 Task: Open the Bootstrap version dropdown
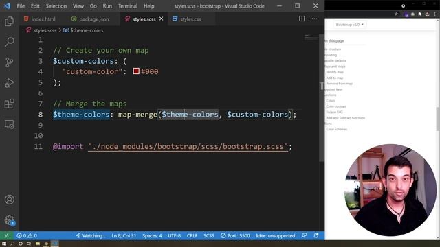coord(350,25)
